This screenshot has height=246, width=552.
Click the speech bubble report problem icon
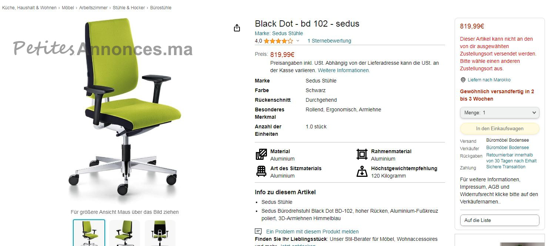click(258, 232)
